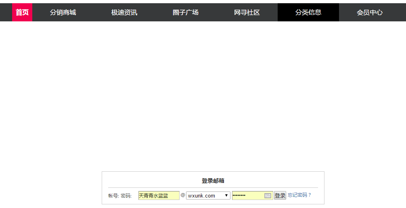Screen dimensions: 406x208
Task: Open 会员中心 member center
Action: (x=370, y=12)
